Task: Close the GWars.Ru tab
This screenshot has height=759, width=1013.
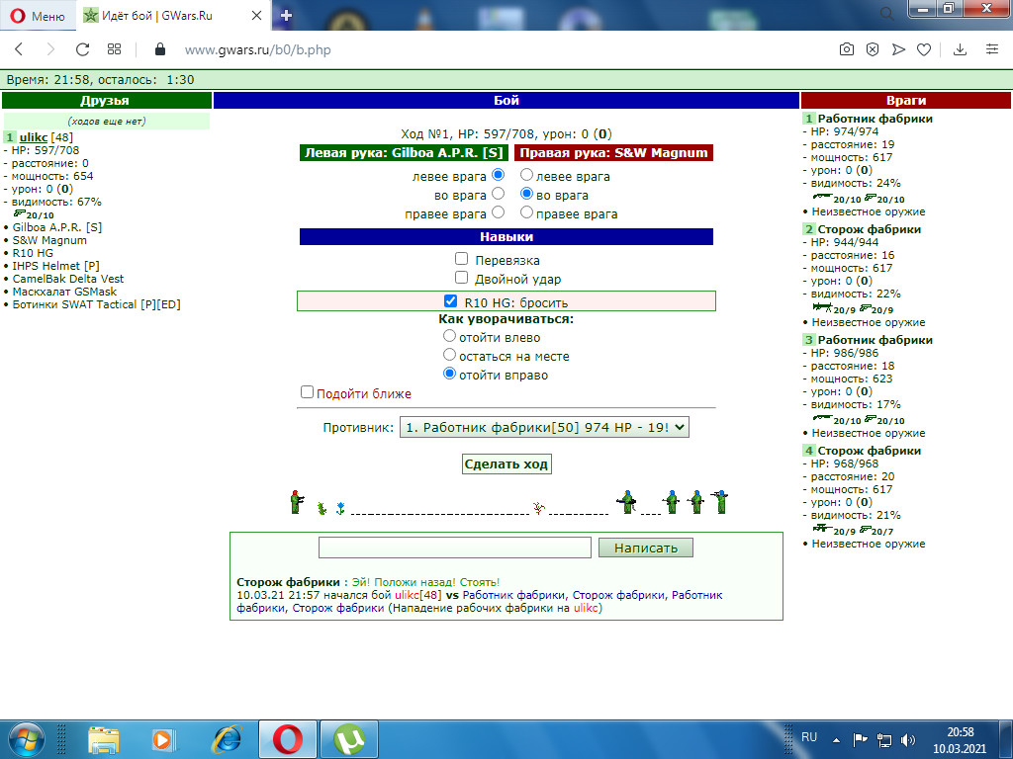Action: (x=256, y=16)
